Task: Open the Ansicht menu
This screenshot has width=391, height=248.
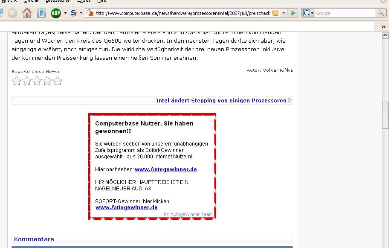Action: (x=9, y=1)
